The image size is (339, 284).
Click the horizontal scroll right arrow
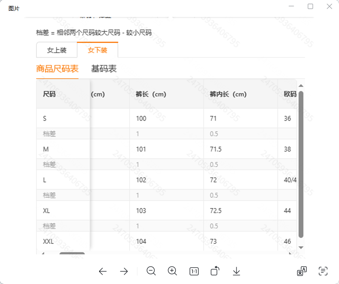click(x=290, y=253)
